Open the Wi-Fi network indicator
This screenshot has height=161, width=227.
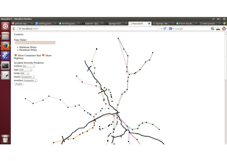(213, 19)
